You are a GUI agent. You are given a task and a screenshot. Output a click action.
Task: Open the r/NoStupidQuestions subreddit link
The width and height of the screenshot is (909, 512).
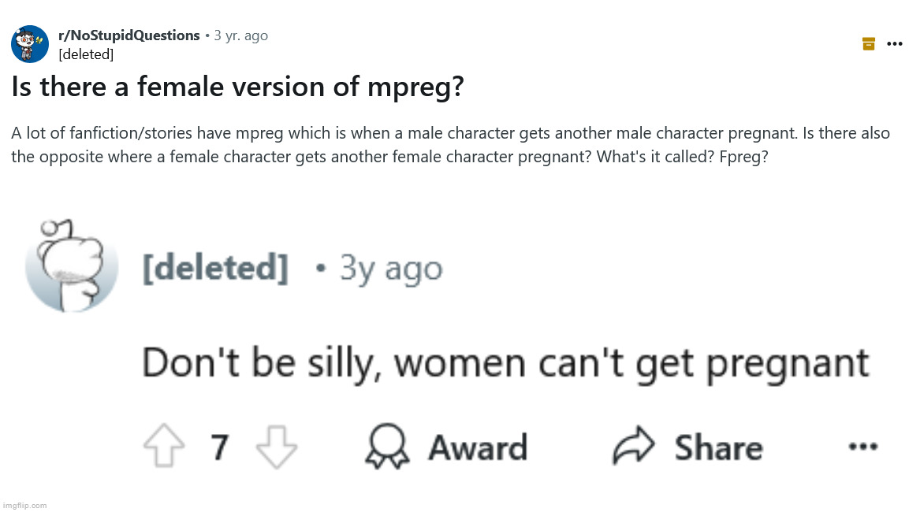tap(129, 35)
